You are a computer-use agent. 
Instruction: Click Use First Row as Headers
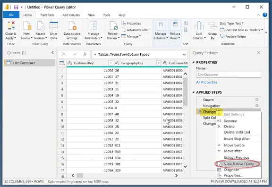[x=241, y=30]
